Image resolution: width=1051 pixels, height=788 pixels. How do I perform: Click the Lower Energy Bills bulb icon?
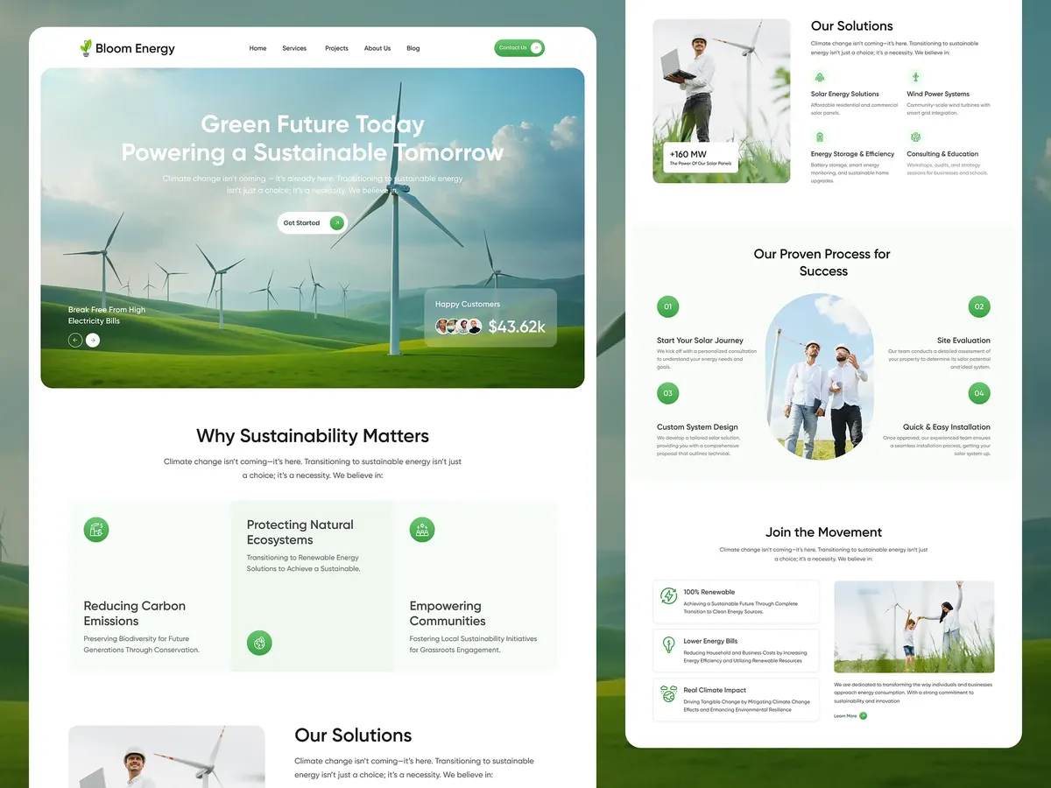pos(669,645)
